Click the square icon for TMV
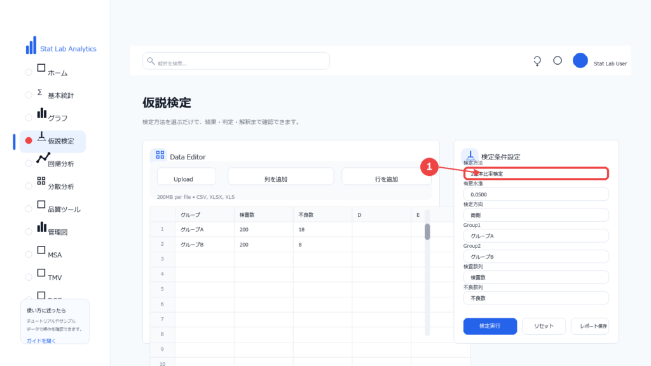Viewport: 651px width, 366px height. [x=41, y=273]
